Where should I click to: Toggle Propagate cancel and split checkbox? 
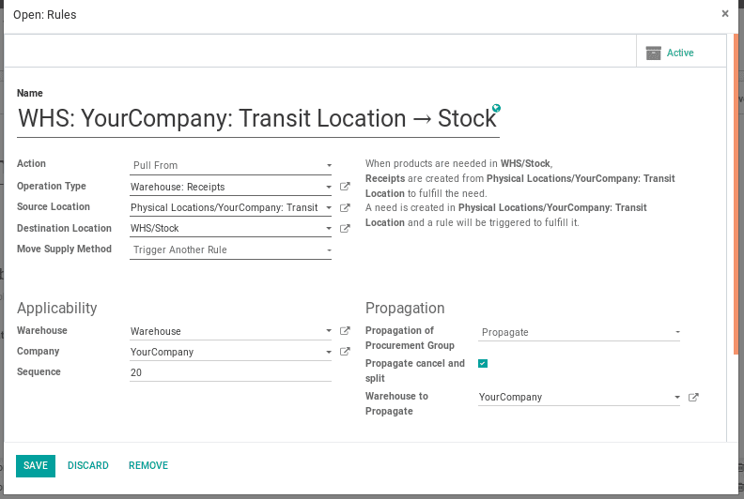[483, 364]
